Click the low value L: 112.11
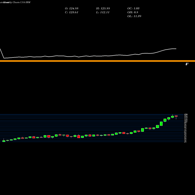Viewport: 195px width, 195px height. (103, 12)
